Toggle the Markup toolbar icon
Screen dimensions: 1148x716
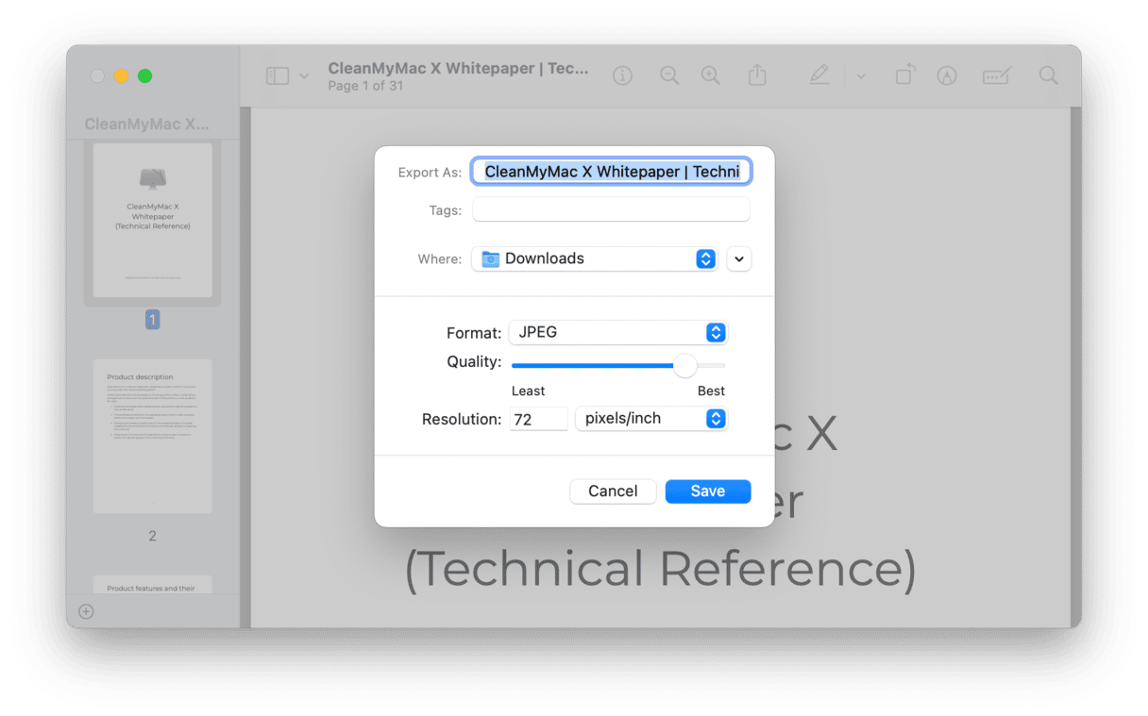[947, 76]
